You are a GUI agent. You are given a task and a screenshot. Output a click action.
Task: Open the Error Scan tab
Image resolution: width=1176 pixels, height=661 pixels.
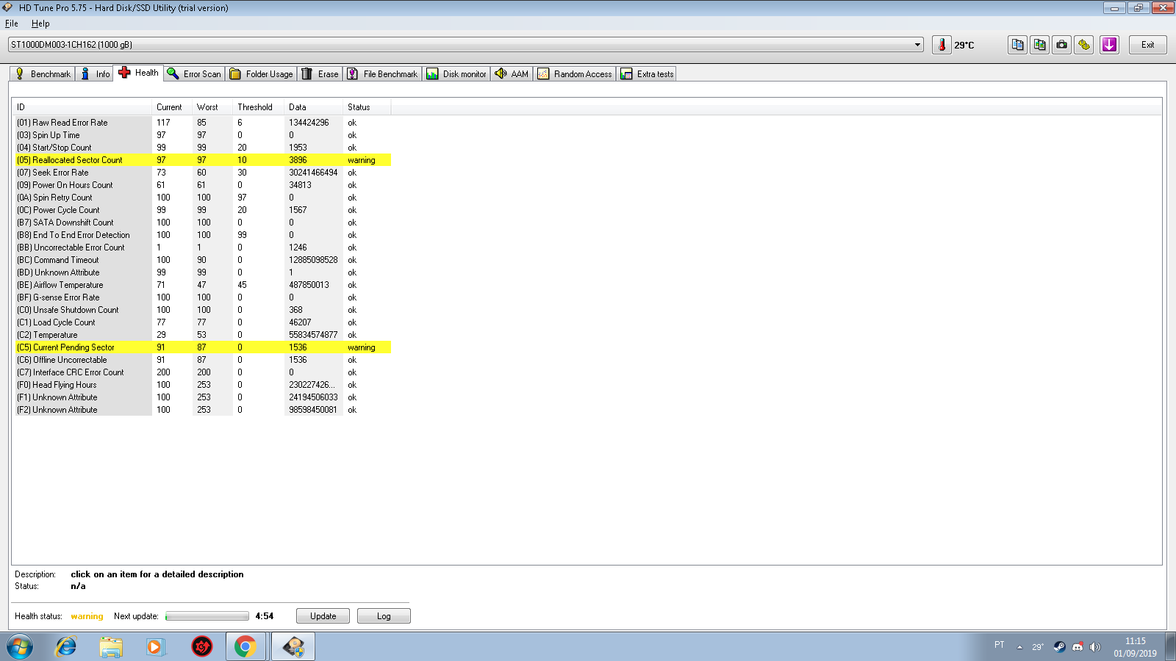click(194, 73)
